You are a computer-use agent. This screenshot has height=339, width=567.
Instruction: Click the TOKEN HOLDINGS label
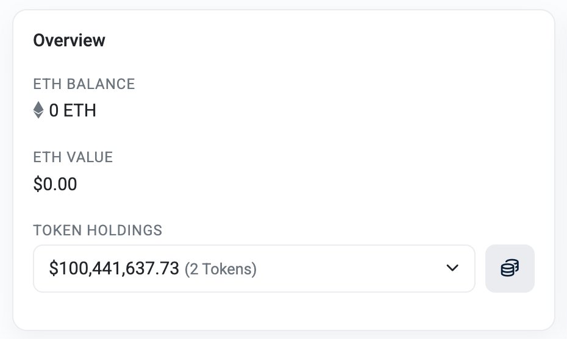click(98, 230)
